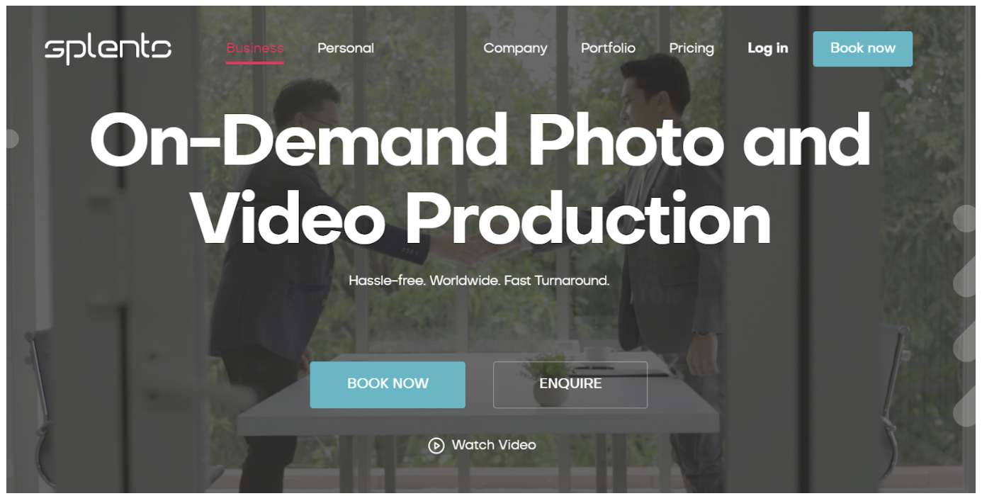Click the potted plant on the table
The image size is (982, 496).
(x=549, y=380)
